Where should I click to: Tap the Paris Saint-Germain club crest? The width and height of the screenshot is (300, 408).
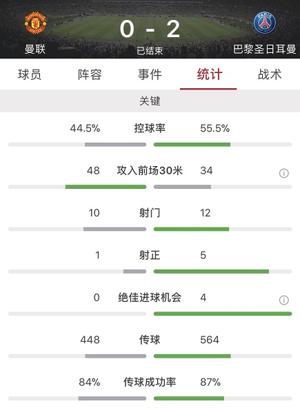[x=265, y=23]
